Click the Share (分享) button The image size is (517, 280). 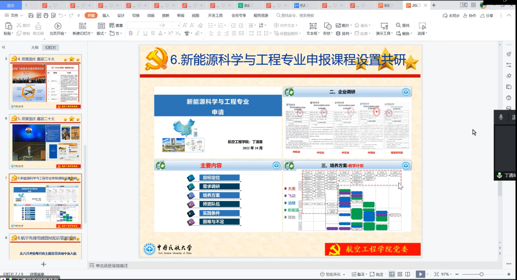pos(487,15)
